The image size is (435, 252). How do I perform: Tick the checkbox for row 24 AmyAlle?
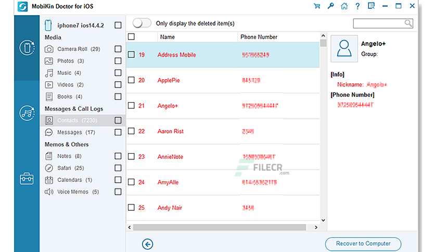pyautogui.click(x=131, y=182)
